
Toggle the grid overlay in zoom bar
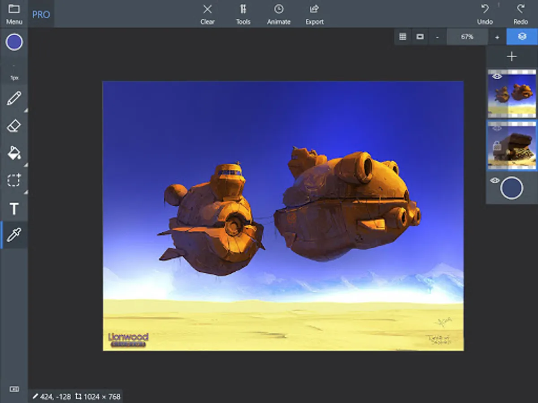click(403, 37)
